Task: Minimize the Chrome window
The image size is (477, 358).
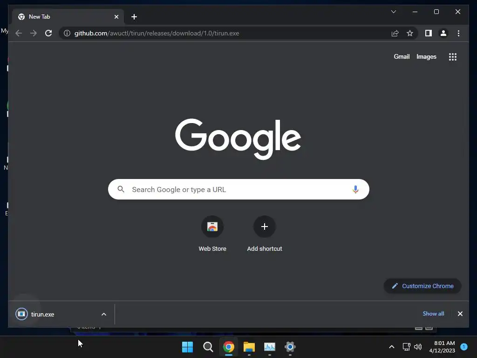Action: 415,12
